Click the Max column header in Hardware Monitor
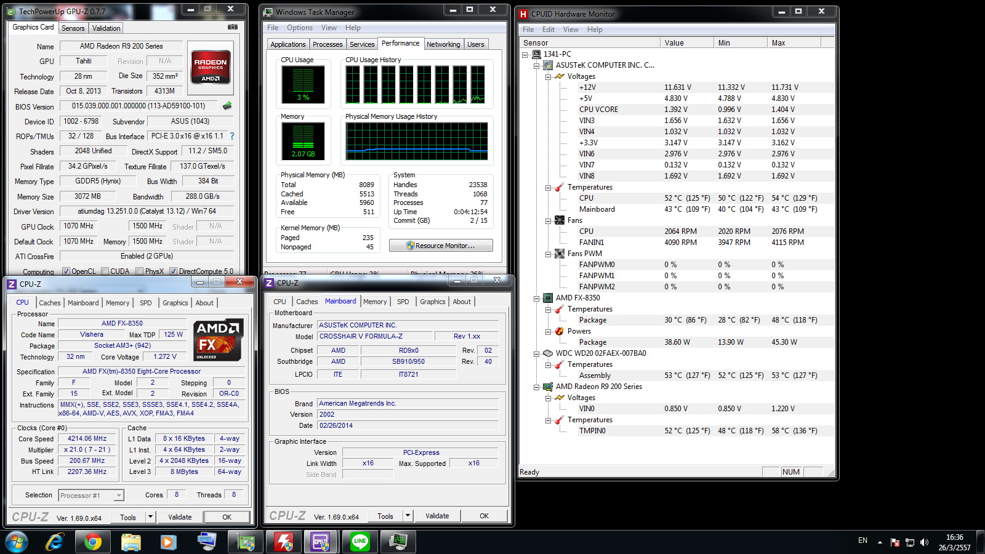985x554 pixels. coord(794,42)
